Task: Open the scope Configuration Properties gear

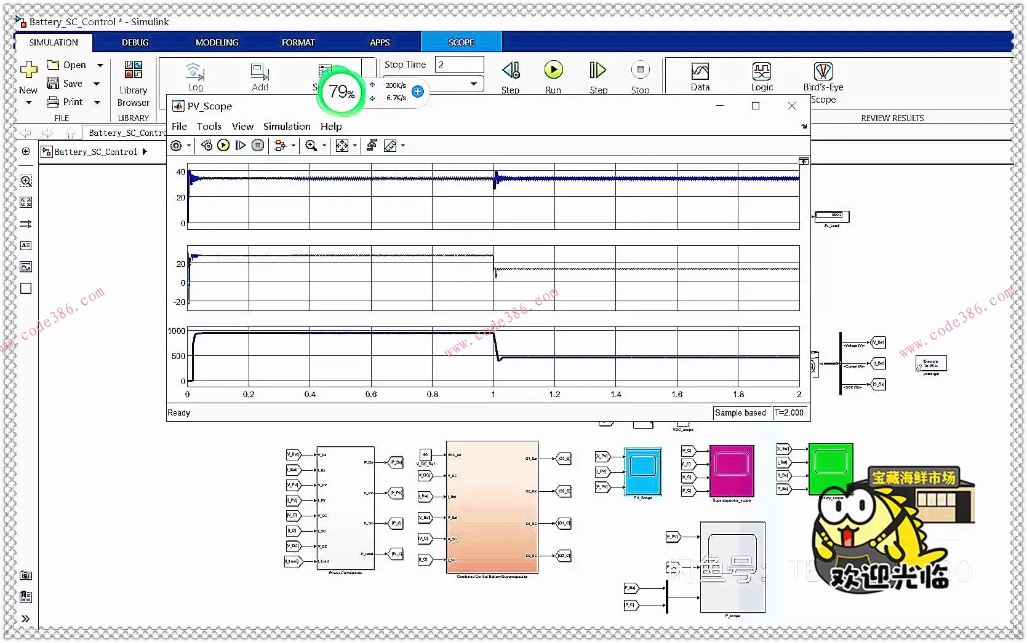Action: point(176,146)
